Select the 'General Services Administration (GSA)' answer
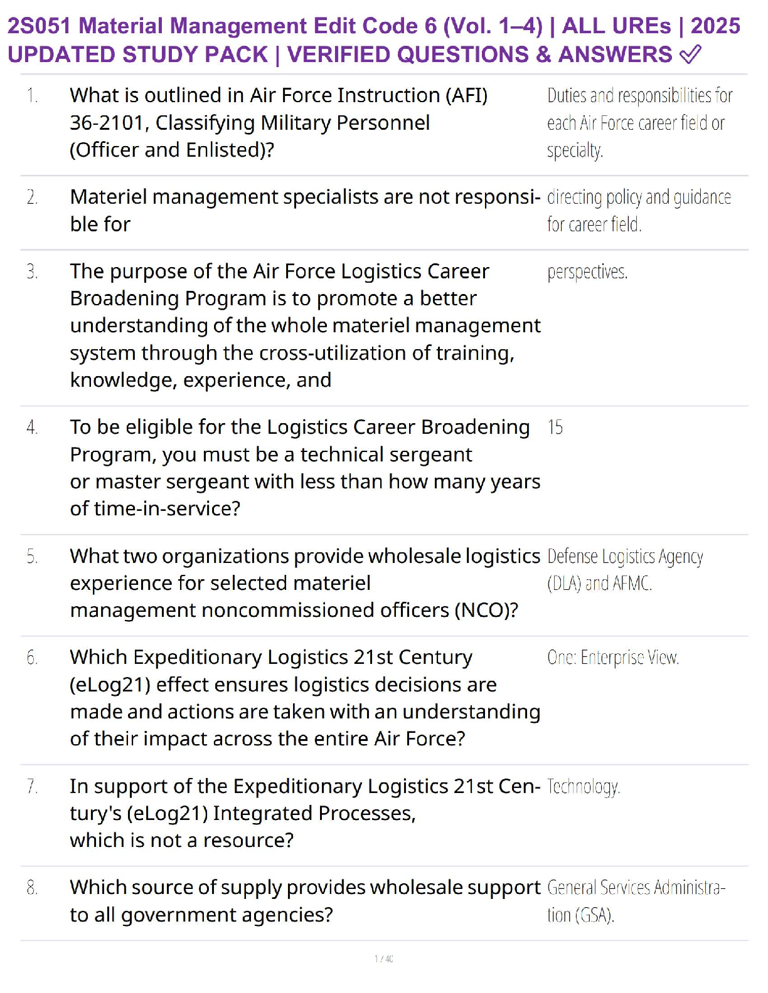768x993 pixels. [636, 901]
